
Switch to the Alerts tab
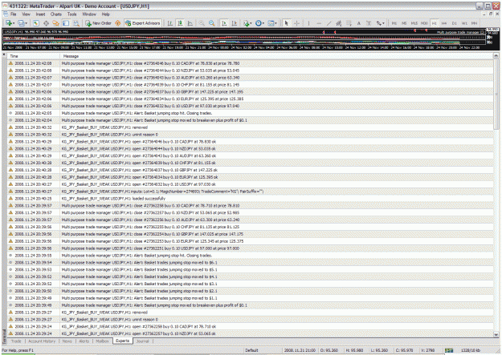coord(84,341)
